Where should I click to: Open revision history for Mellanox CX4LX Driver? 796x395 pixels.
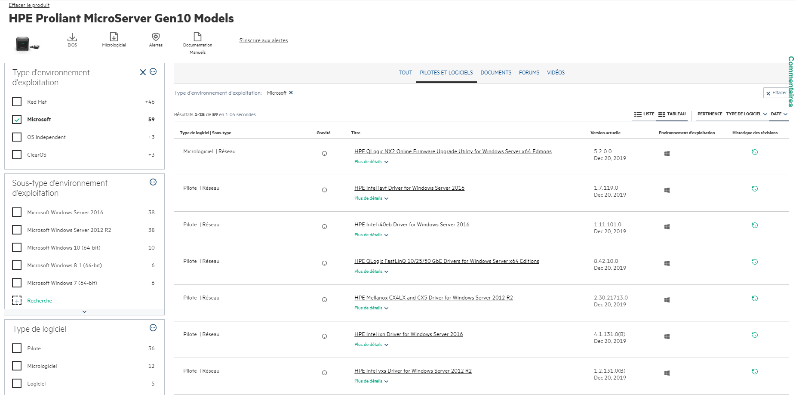[755, 298]
